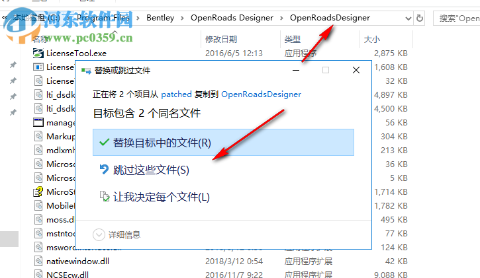Click the last quick access pin icon
The height and width of the screenshot is (278, 480).
tap(13, 112)
